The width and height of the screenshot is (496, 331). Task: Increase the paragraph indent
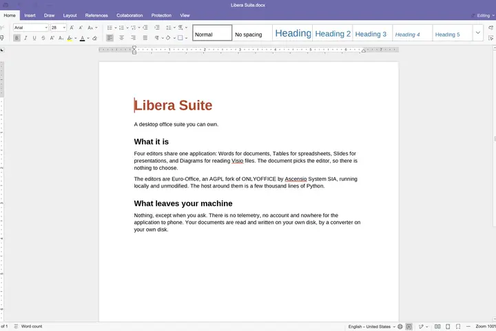[x=157, y=28]
